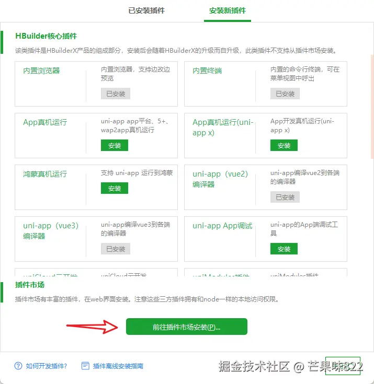Click the App真机运行 plugin title
The image size is (374, 384).
point(45,122)
